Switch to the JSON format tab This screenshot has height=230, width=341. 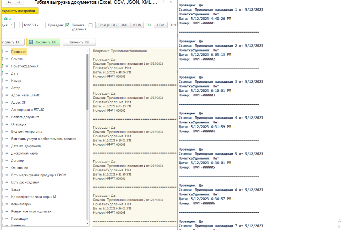coord(137,25)
